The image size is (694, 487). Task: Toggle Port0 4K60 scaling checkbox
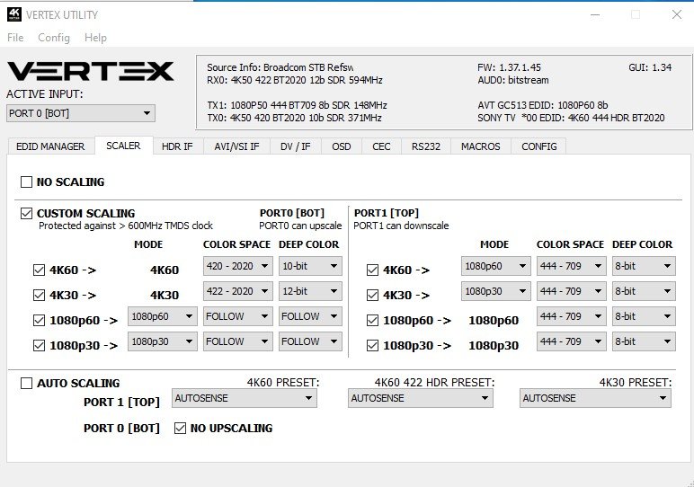(39, 270)
